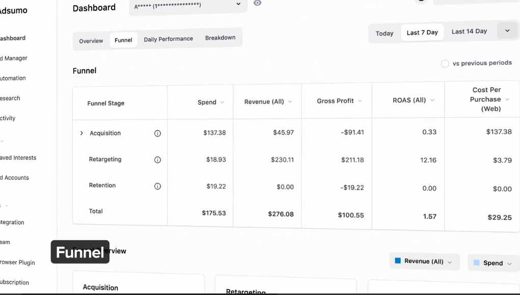The width and height of the screenshot is (520, 295).
Task: Click the Total revenue $276.08
Action: [x=281, y=214]
